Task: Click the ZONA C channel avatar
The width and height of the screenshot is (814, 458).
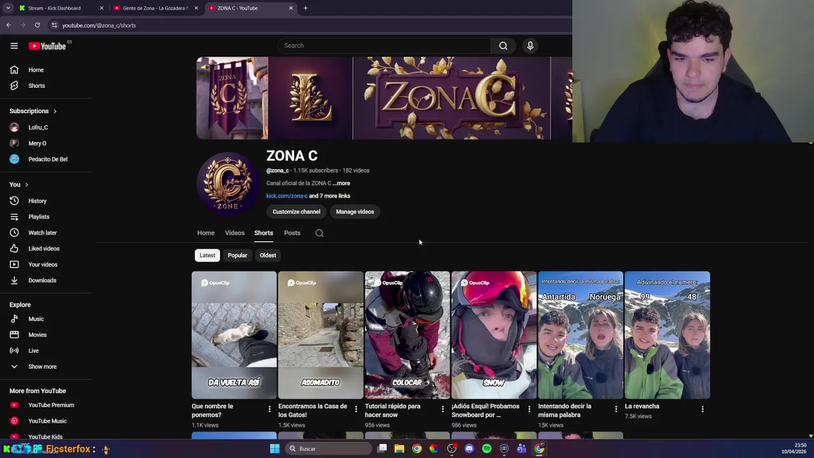Action: pos(228,183)
